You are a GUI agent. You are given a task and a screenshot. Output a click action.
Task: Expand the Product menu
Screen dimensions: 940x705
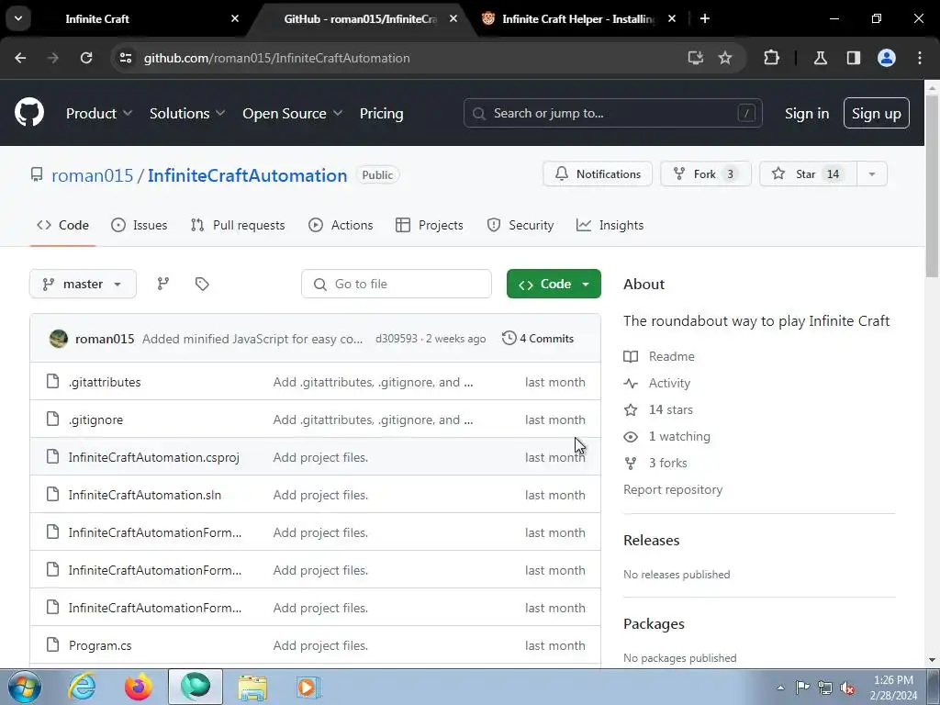[x=99, y=113]
